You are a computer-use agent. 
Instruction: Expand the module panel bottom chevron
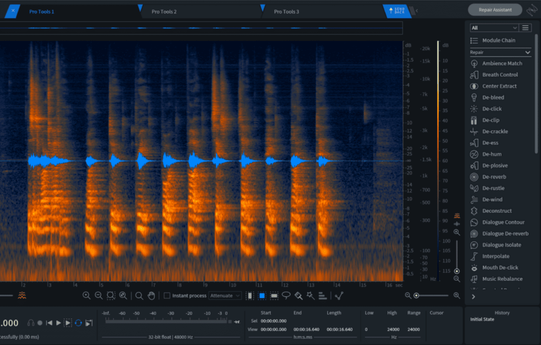pyautogui.click(x=473, y=296)
